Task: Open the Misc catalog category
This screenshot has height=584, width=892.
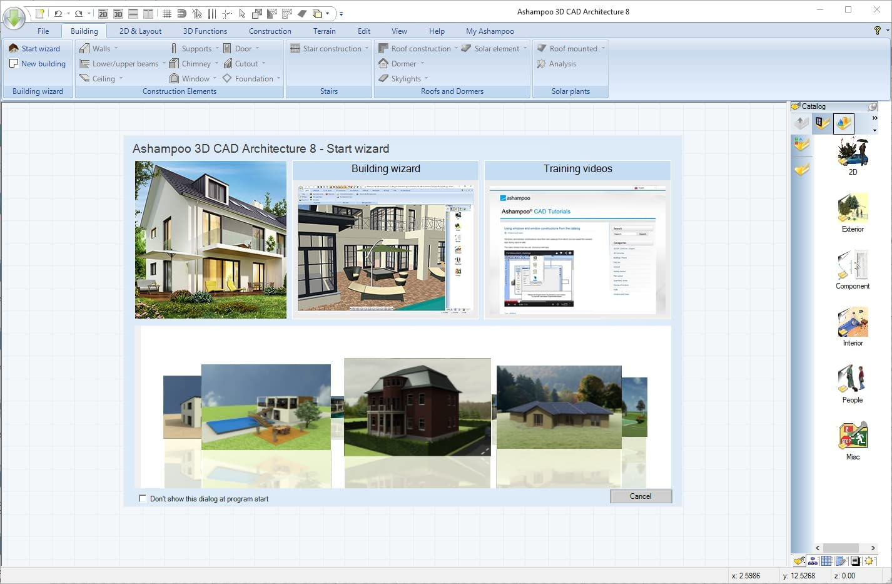Action: pyautogui.click(x=853, y=441)
